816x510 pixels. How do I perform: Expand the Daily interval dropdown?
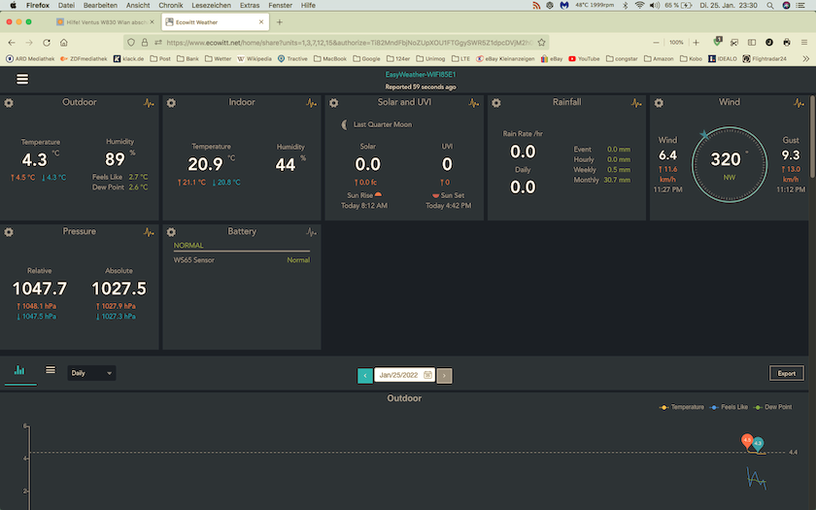click(x=92, y=373)
